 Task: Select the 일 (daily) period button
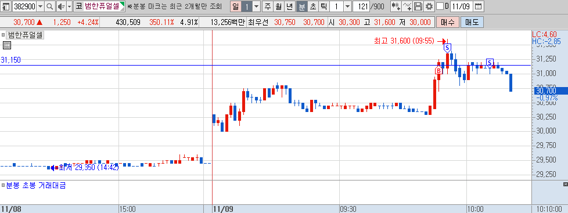tap(235, 6)
